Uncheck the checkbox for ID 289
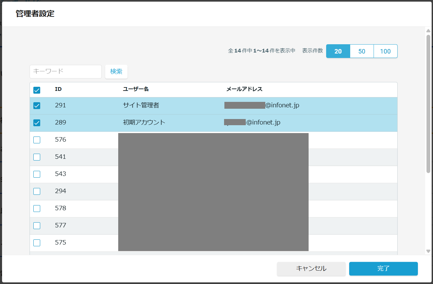The width and height of the screenshot is (433, 284). point(37,123)
